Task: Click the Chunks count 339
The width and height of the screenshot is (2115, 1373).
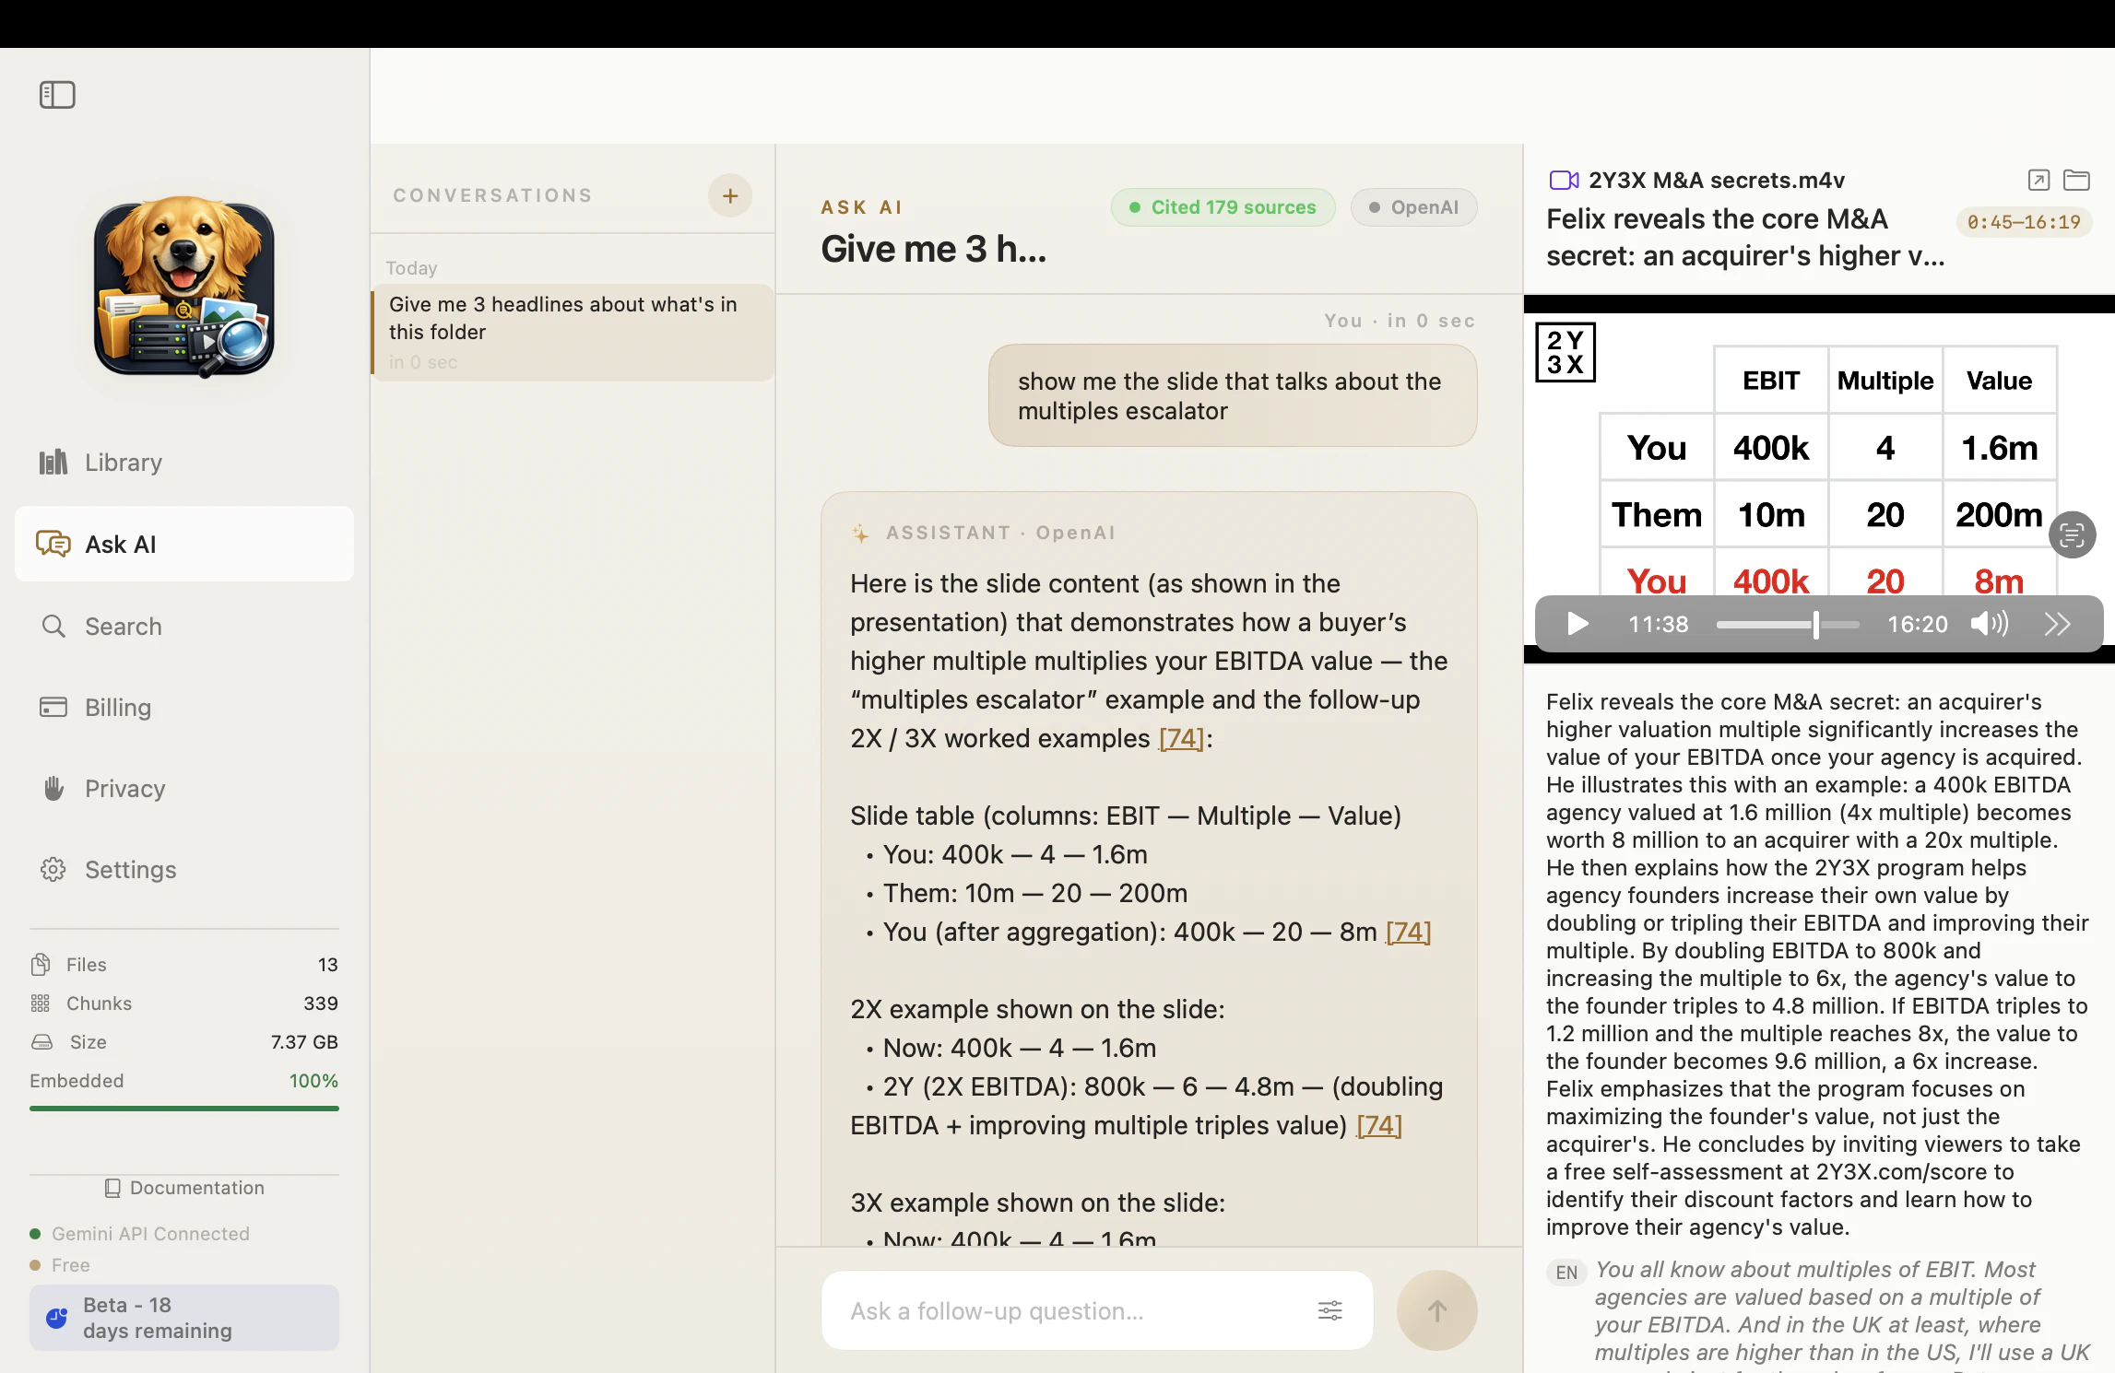Action: (x=321, y=1003)
